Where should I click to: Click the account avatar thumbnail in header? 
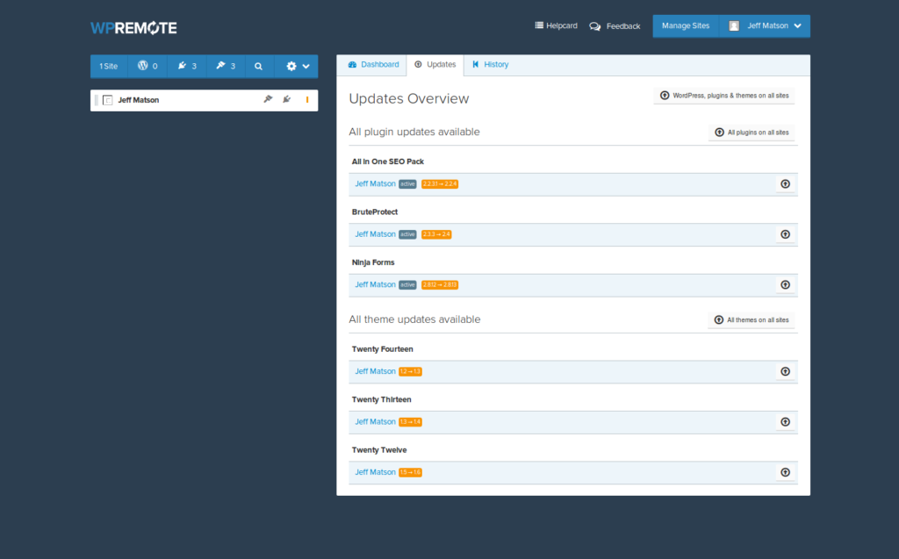click(x=734, y=25)
